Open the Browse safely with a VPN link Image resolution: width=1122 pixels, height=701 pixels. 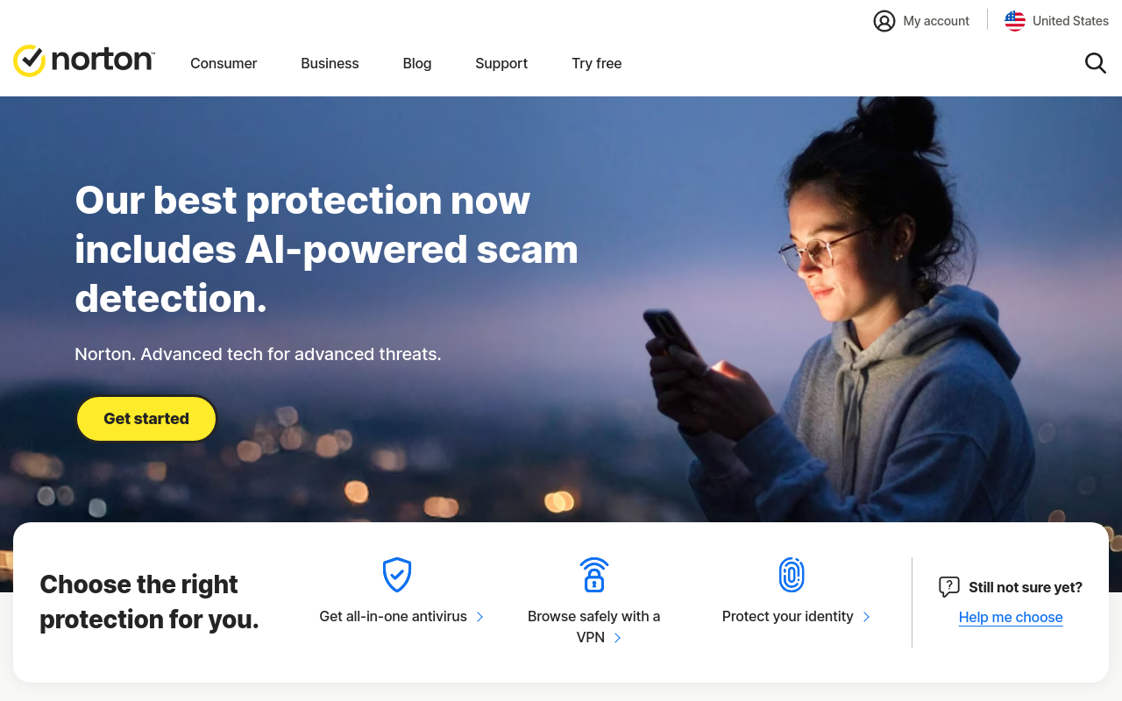pyautogui.click(x=594, y=627)
